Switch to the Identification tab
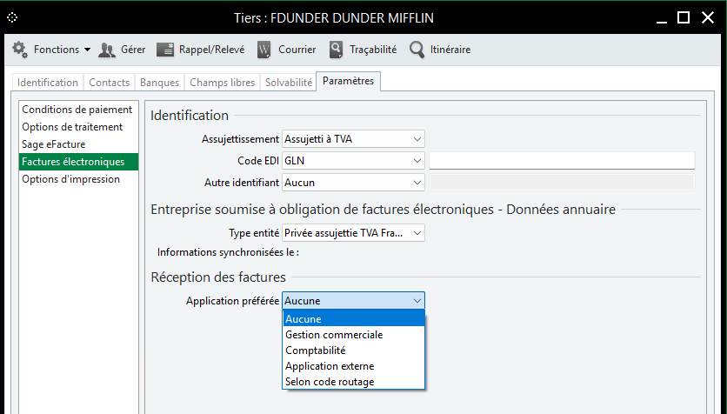 point(48,83)
